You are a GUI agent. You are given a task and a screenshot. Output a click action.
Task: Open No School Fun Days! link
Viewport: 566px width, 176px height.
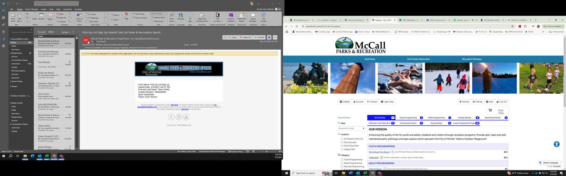click(x=379, y=152)
